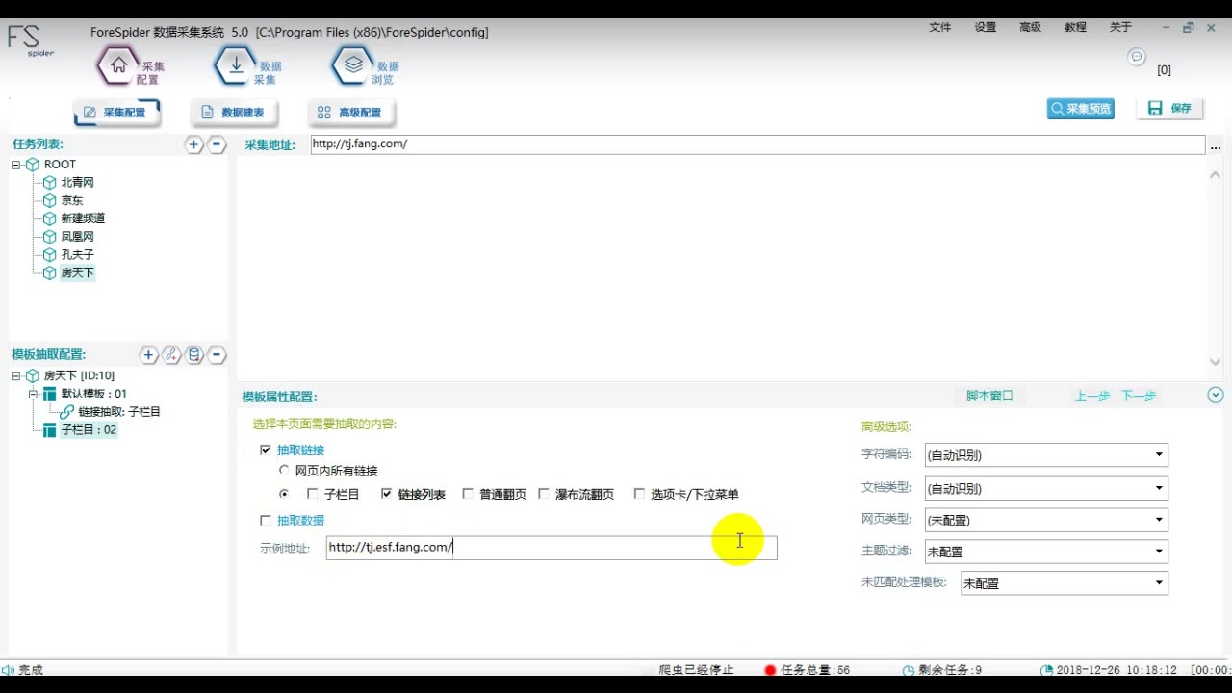This screenshot has width=1232, height=693.
Task: Open the 文档类型 dropdown
Action: [x=1046, y=488]
